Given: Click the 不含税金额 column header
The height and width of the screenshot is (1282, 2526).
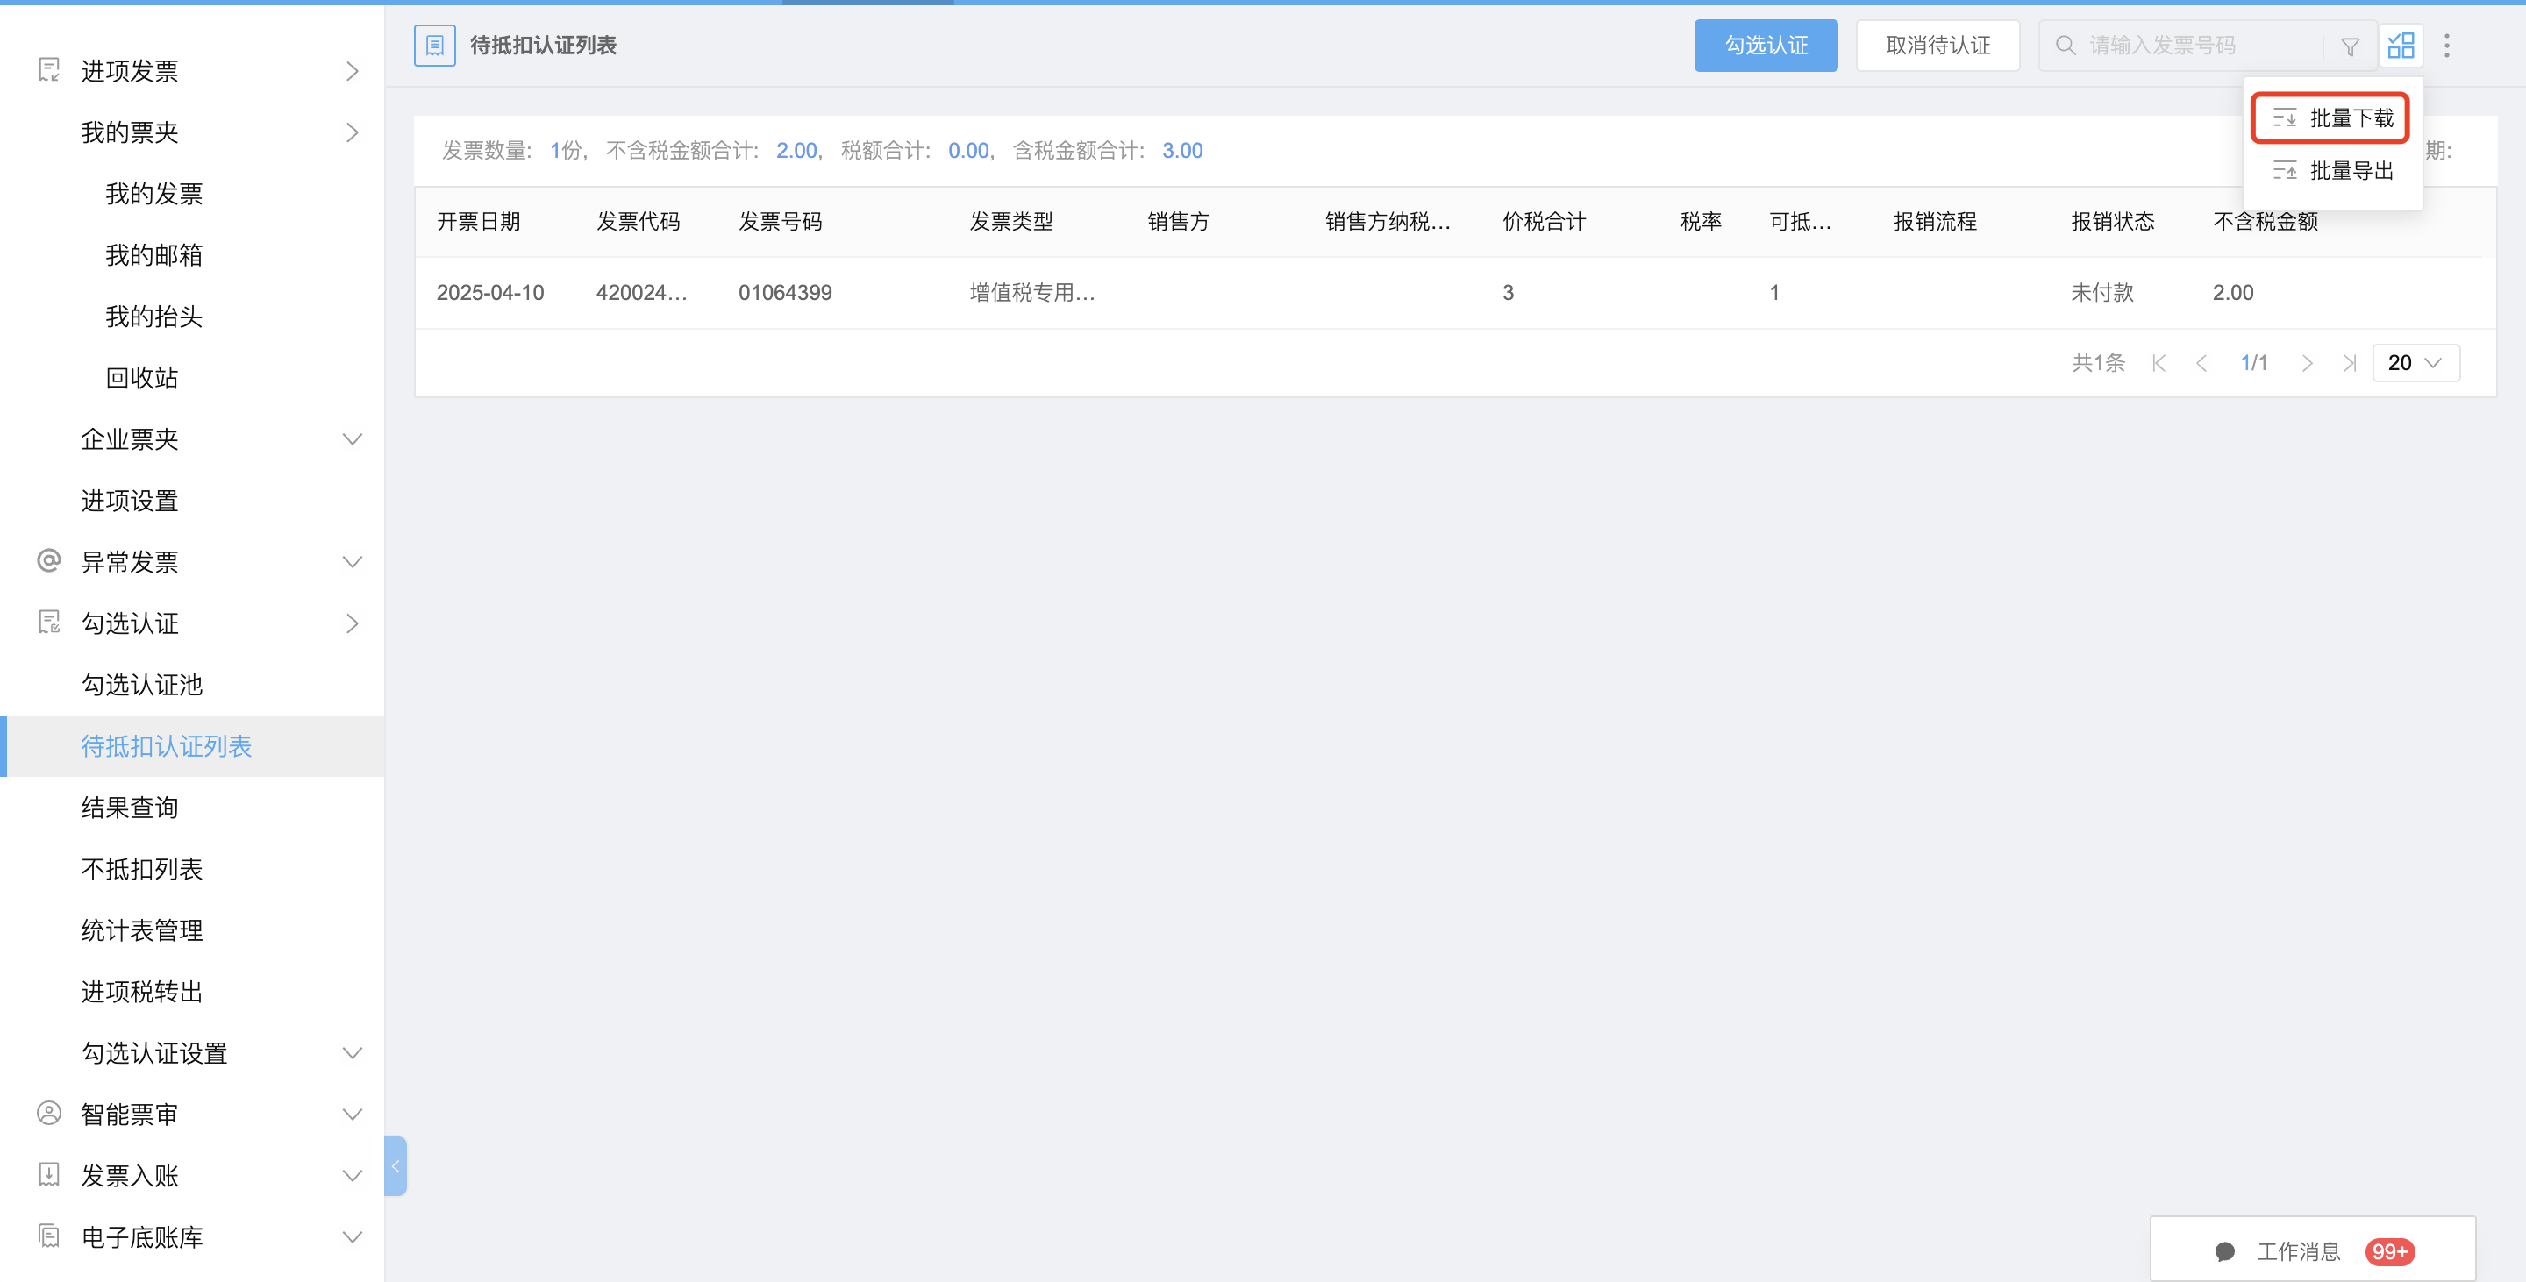Looking at the screenshot, I should pos(2266,222).
